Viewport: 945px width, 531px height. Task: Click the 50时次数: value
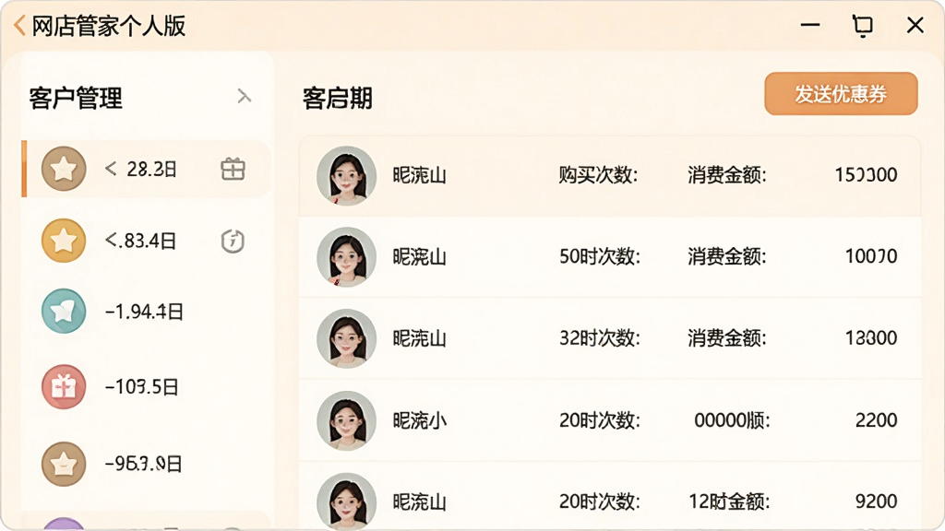click(600, 256)
